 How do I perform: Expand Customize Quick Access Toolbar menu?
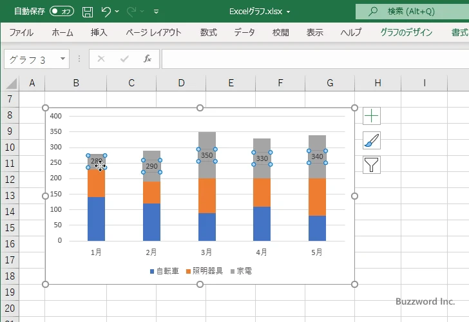156,12
